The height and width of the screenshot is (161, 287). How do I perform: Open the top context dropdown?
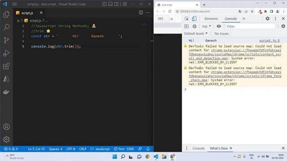click(x=206, y=26)
